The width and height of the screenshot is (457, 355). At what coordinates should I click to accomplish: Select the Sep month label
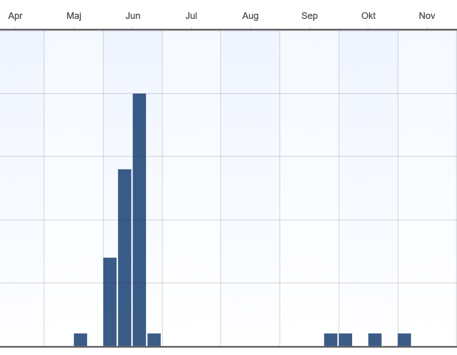[310, 16]
